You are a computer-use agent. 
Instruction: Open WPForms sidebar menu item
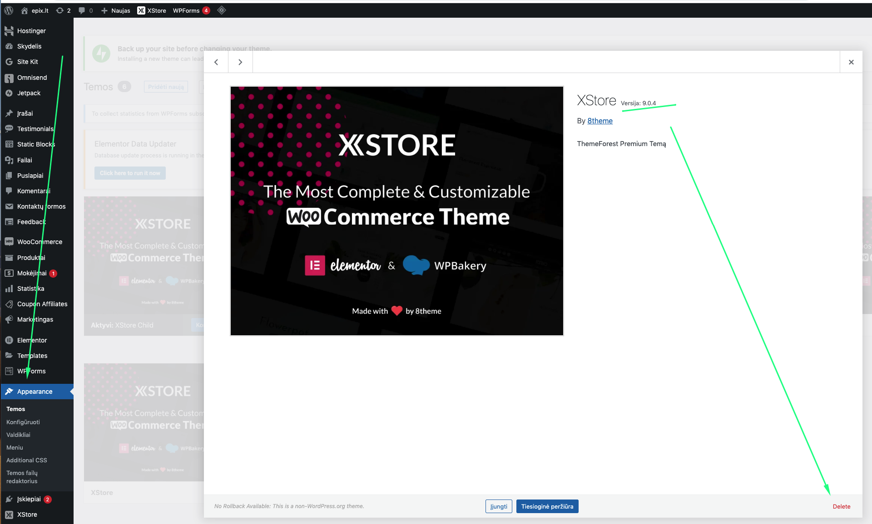click(x=37, y=371)
